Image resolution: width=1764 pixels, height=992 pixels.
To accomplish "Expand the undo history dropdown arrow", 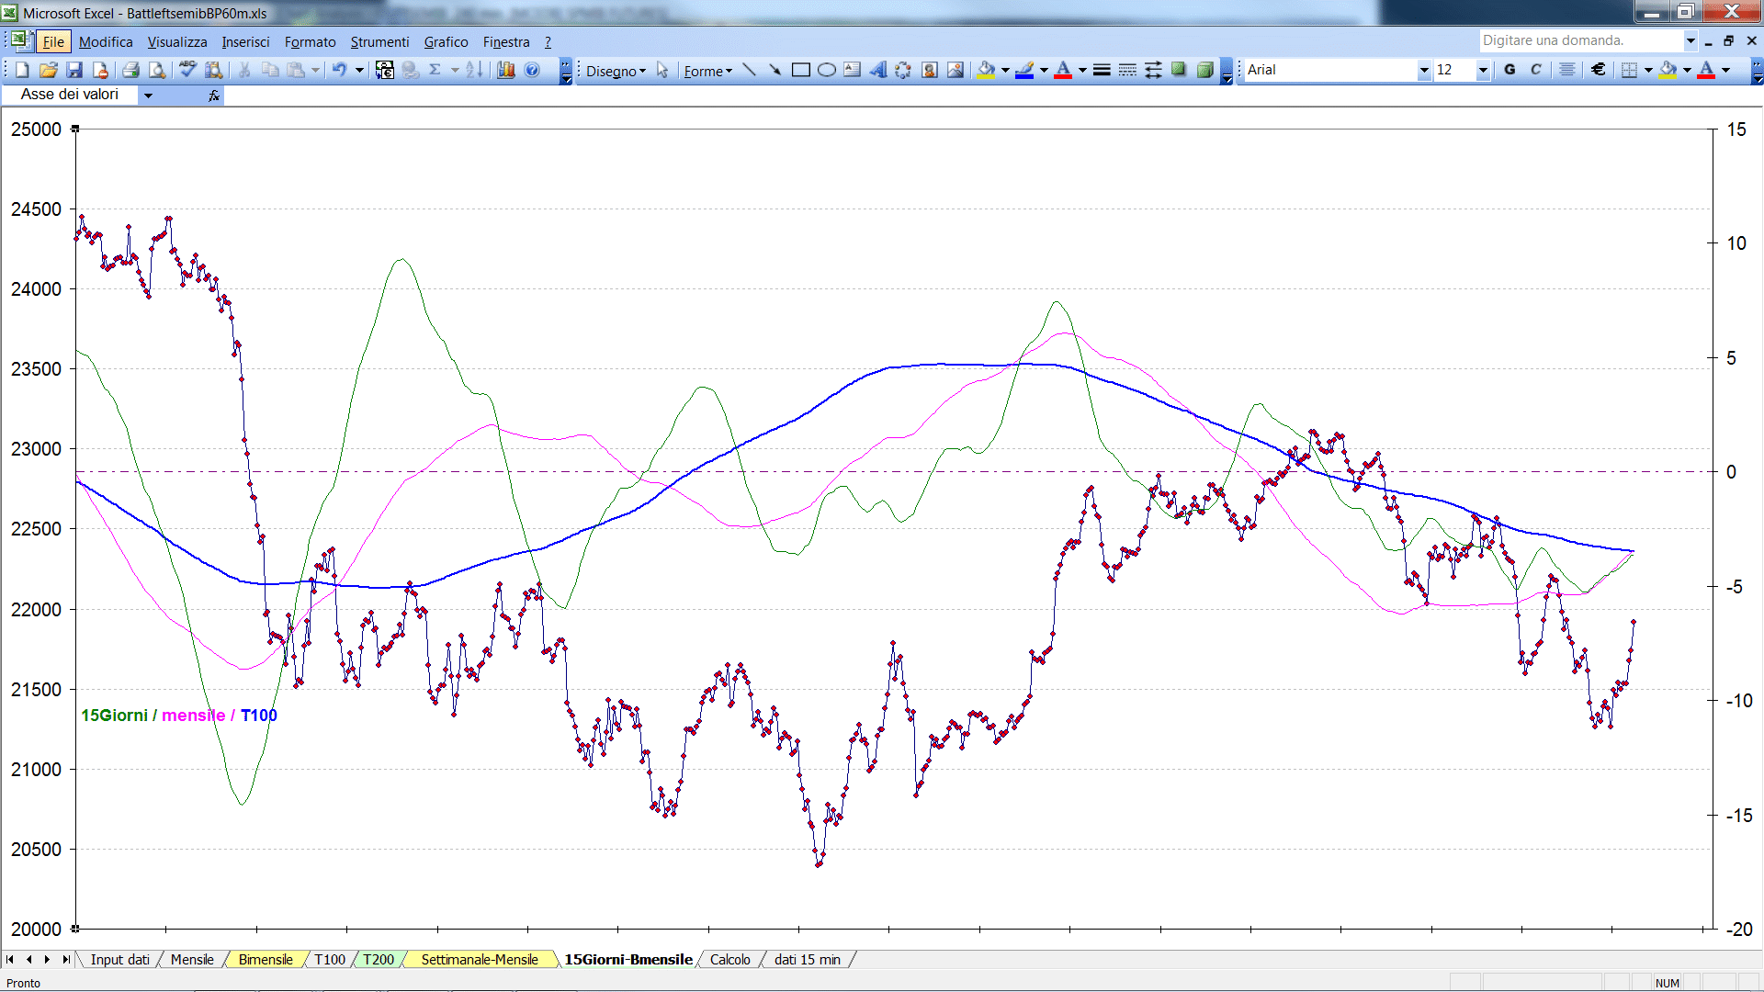I will pos(359,70).
